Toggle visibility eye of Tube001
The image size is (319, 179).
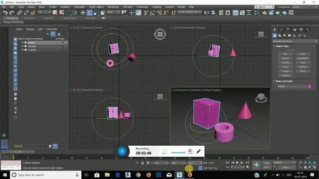pos(22,50)
